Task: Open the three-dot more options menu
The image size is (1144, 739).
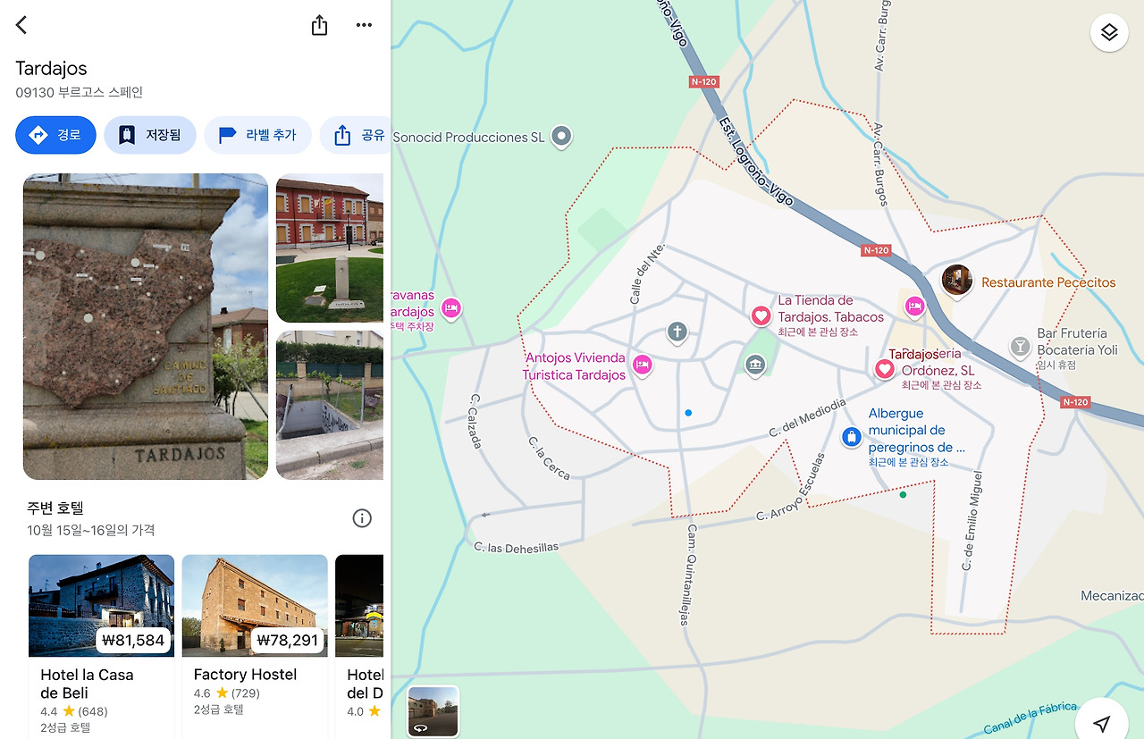Action: point(364,25)
